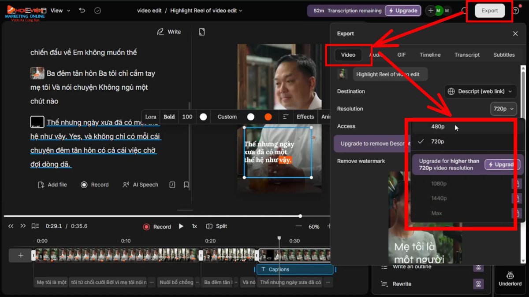Click the Underlord robot icon

(510, 275)
